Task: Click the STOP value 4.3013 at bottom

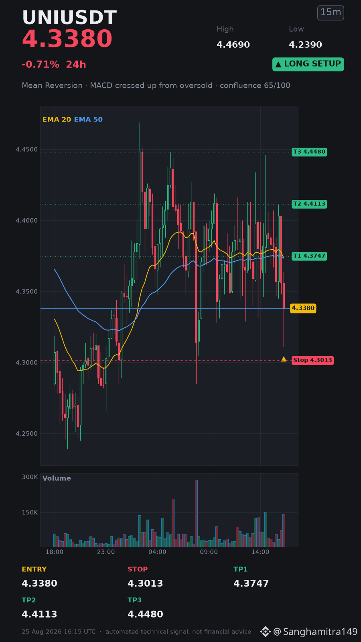Action: point(145,583)
